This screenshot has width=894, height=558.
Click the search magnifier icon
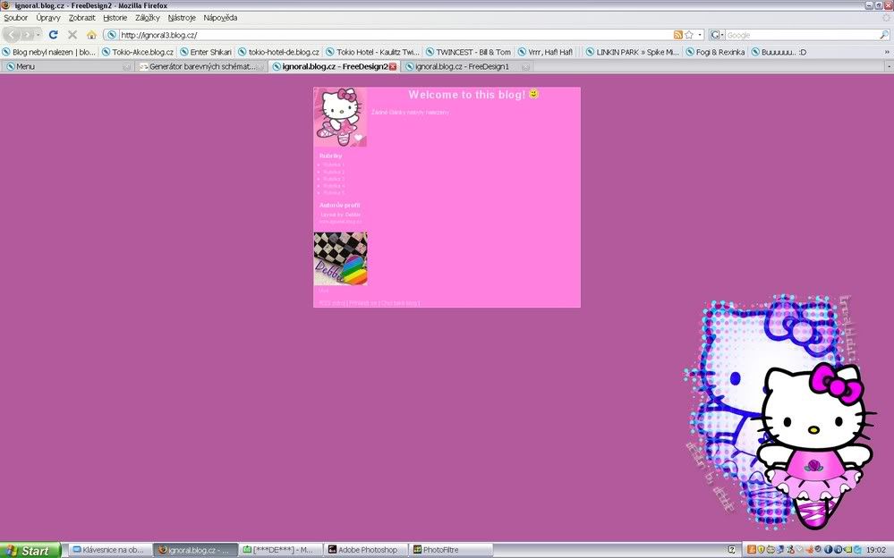click(884, 35)
